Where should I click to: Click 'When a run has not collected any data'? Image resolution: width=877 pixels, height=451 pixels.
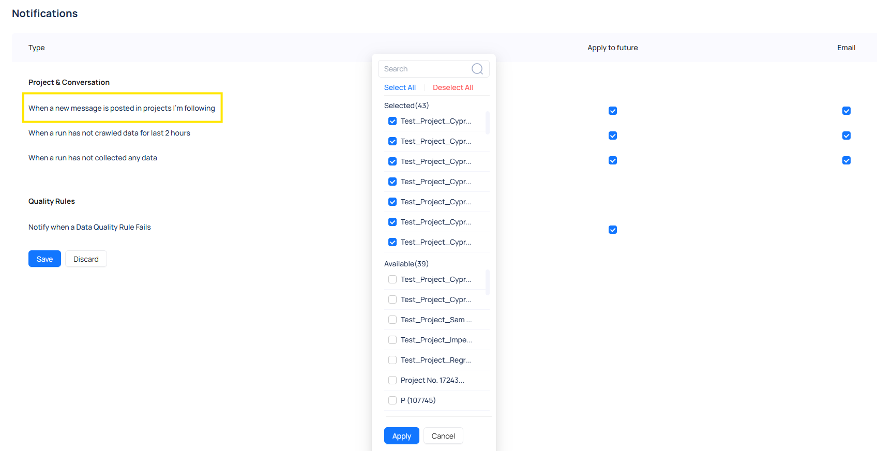tap(93, 158)
